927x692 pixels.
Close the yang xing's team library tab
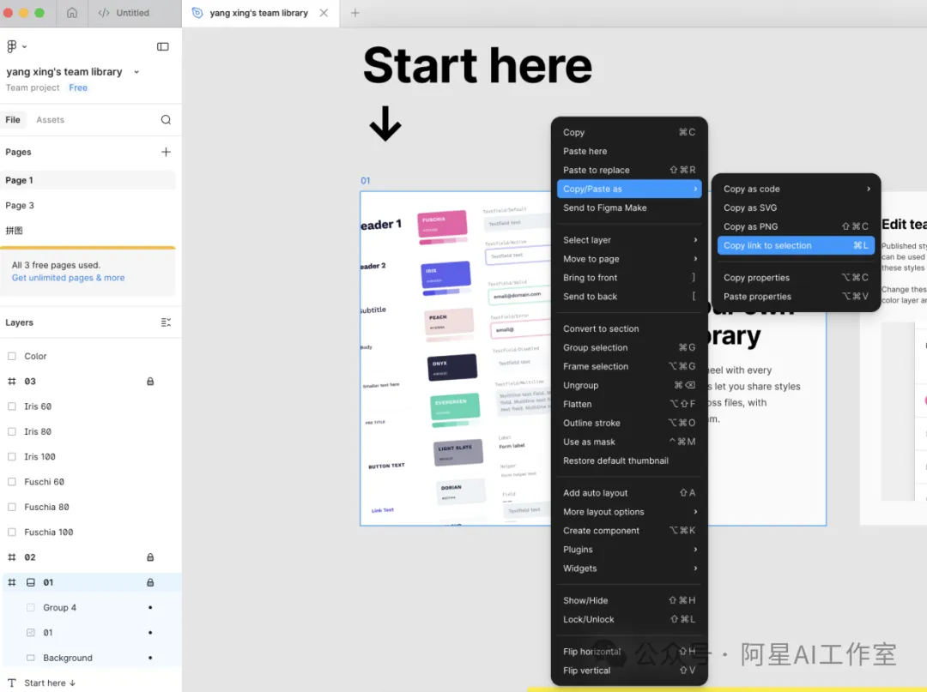[324, 12]
